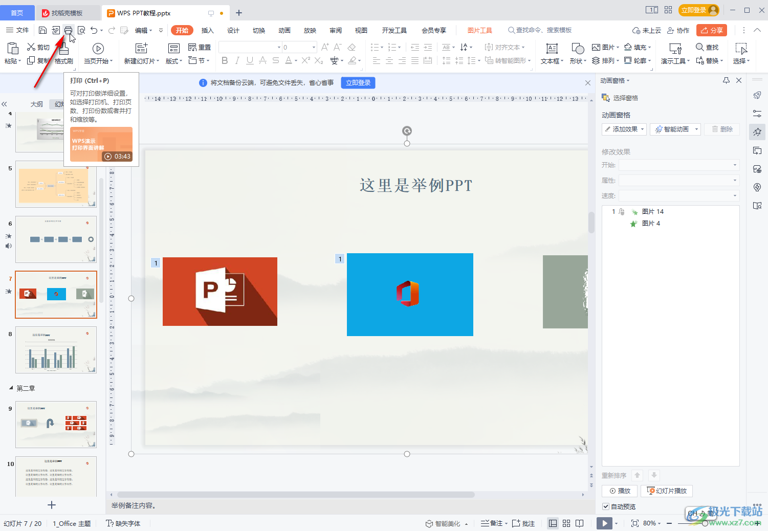Open the font size dropdown
The width and height of the screenshot is (768, 531).
[314, 47]
